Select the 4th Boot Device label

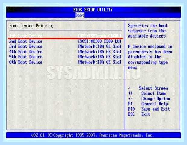pyautogui.click(x=26, y=52)
